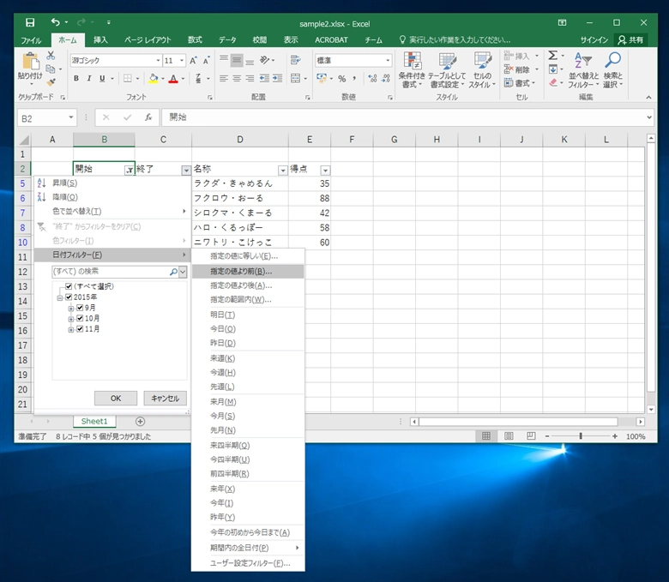Click the zoom slider handle
This screenshot has height=582, width=669.
point(581,436)
